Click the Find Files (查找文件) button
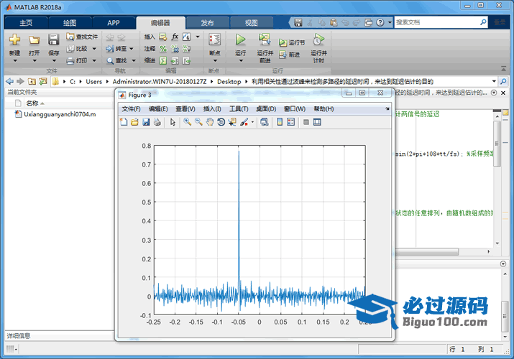This screenshot has height=359, width=514. (x=82, y=37)
